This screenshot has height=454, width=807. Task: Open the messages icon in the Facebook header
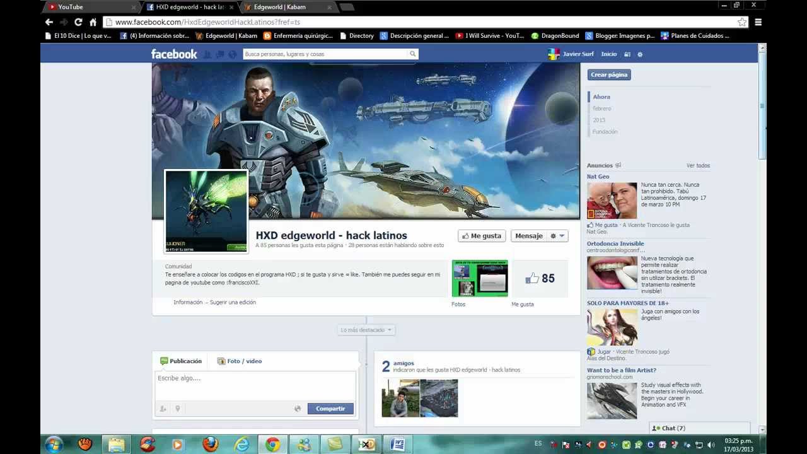pos(220,54)
